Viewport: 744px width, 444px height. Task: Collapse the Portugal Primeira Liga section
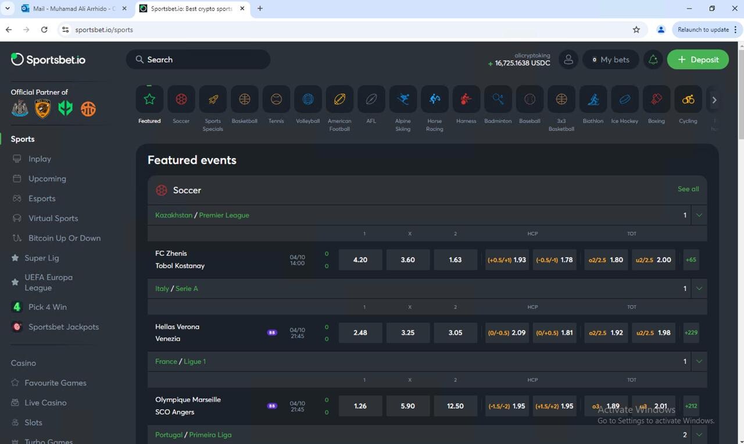pos(699,435)
